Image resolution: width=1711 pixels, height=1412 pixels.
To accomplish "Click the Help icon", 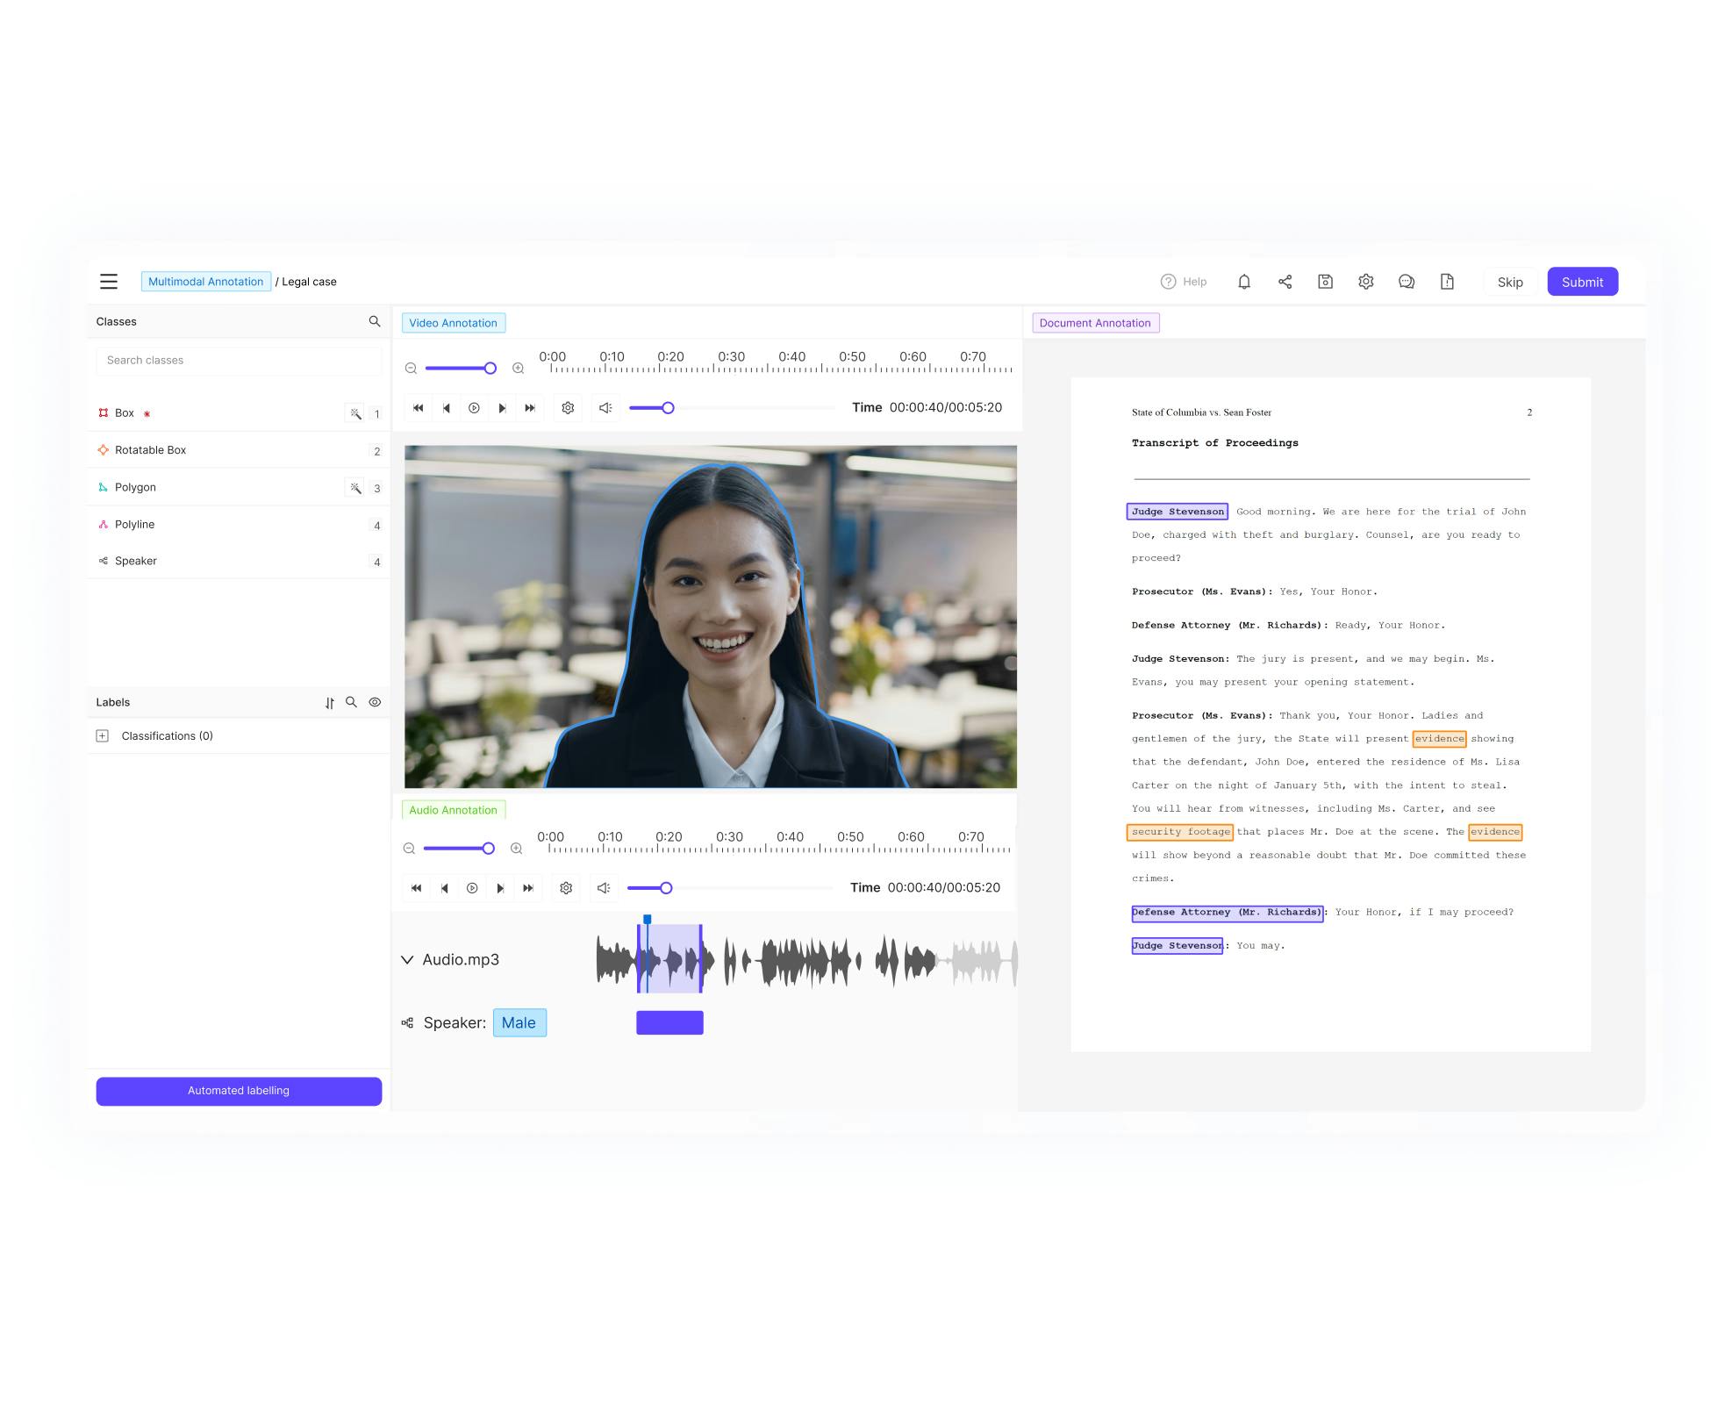I will 1168,282.
